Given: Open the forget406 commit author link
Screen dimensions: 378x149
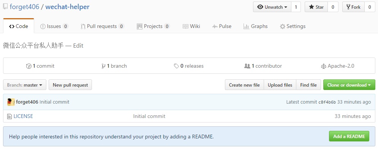Looking at the screenshot, I should 27,102.
